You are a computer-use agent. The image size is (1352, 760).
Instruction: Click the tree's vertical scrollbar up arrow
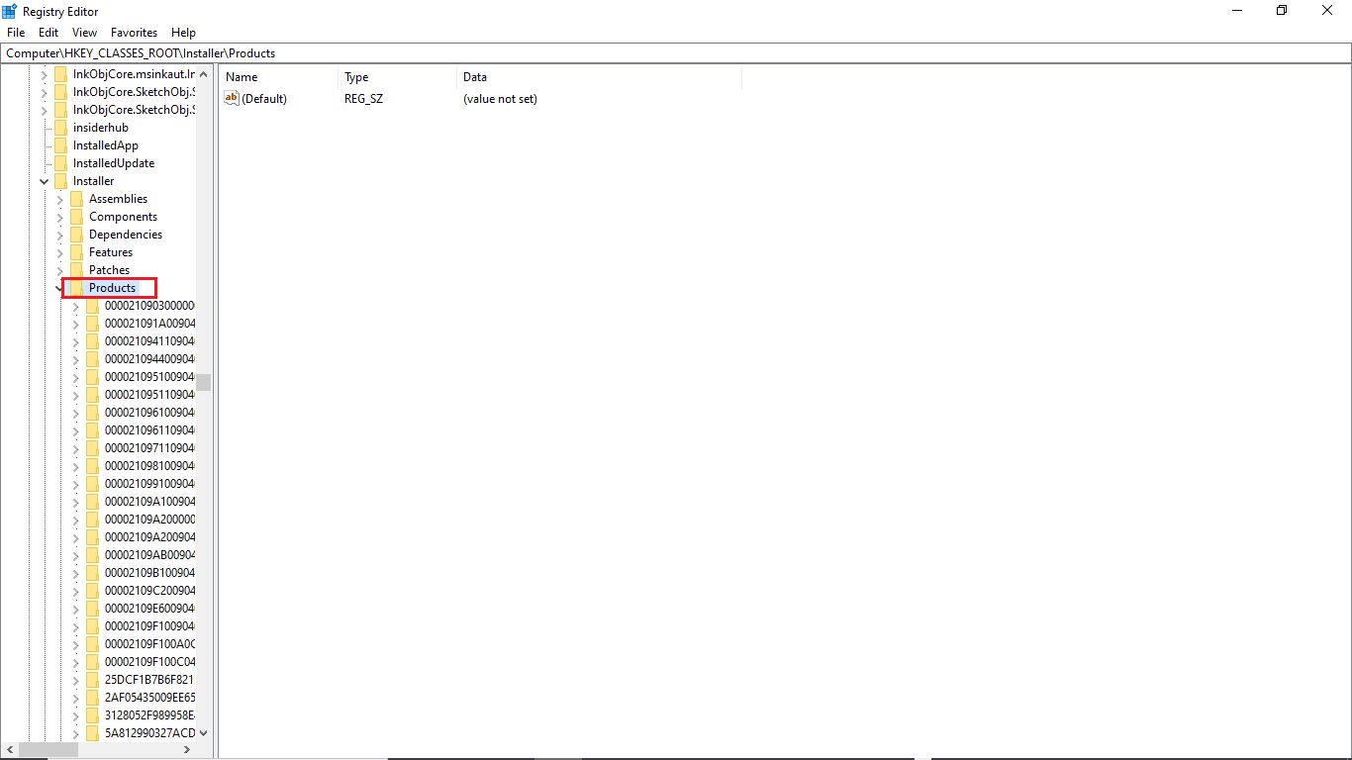point(204,74)
